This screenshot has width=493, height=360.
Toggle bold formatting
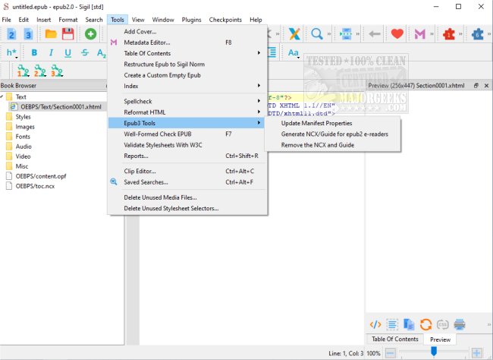[34, 53]
